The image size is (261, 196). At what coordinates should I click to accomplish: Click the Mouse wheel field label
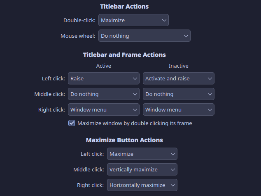pyautogui.click(x=78, y=36)
